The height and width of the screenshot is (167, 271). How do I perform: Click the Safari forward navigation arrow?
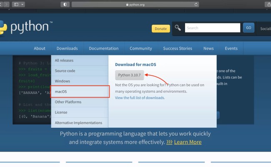[x=6, y=4]
